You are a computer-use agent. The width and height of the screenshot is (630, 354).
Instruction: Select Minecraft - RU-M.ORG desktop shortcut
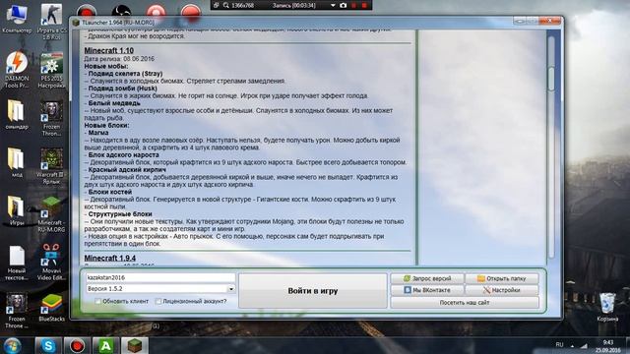click(51, 214)
